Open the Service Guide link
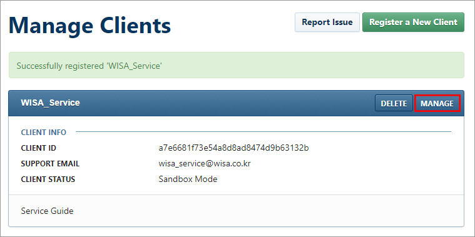 click(48, 211)
